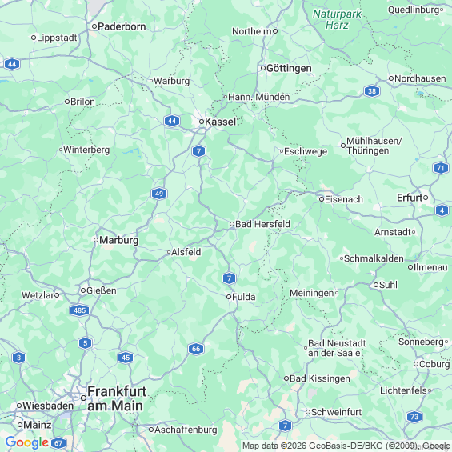Click the Paderborn city label
This screenshot has height=452, width=452.
(x=122, y=26)
